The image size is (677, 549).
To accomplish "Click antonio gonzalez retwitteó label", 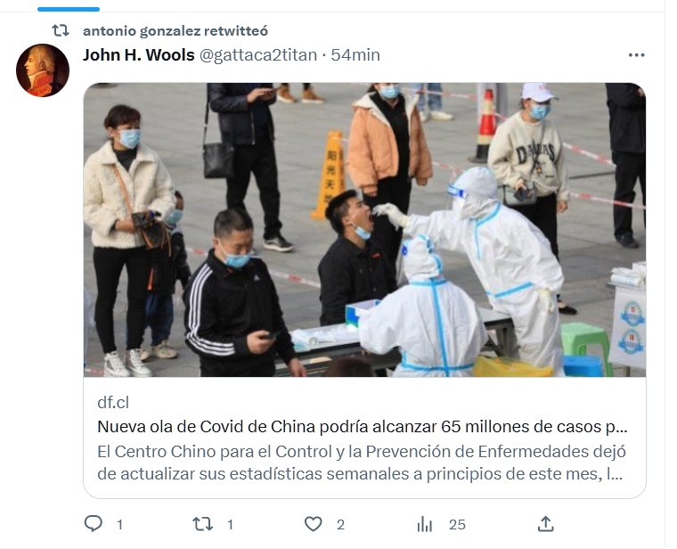I will pos(175,31).
